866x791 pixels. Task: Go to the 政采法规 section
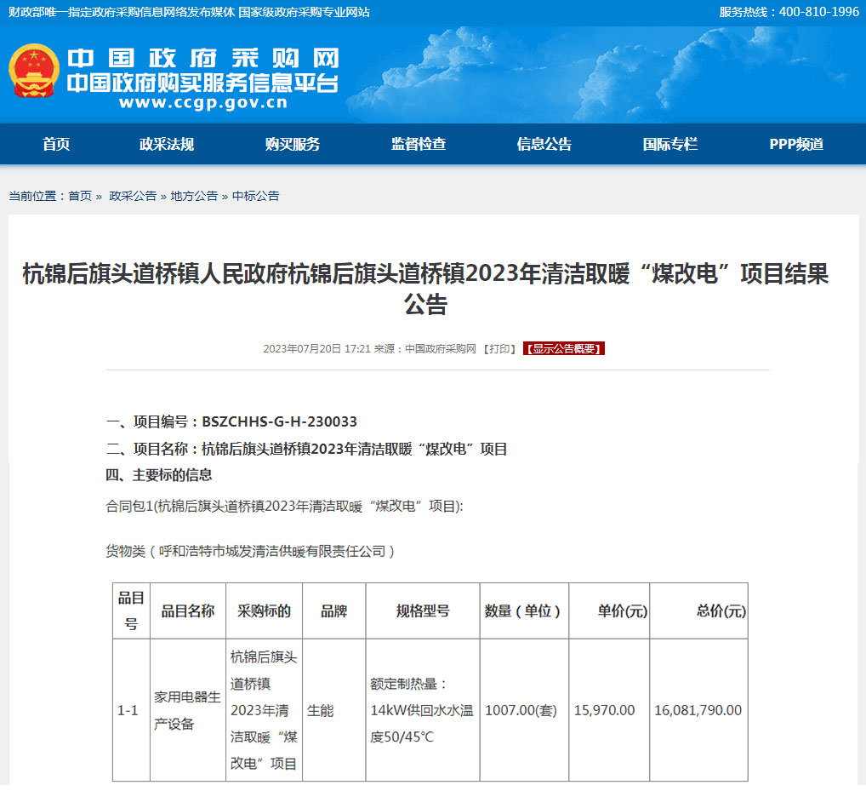click(x=167, y=145)
